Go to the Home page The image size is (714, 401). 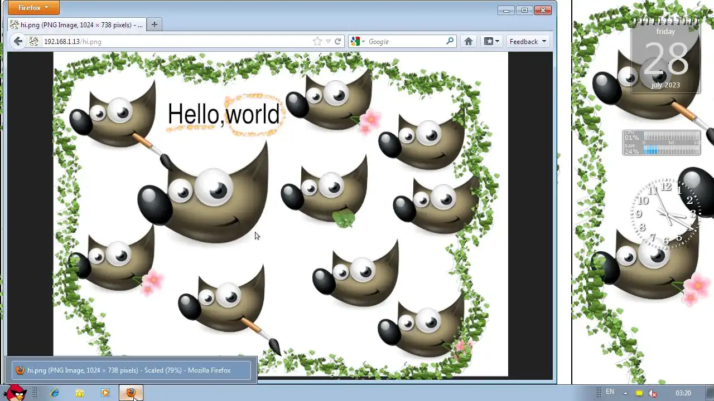469,41
